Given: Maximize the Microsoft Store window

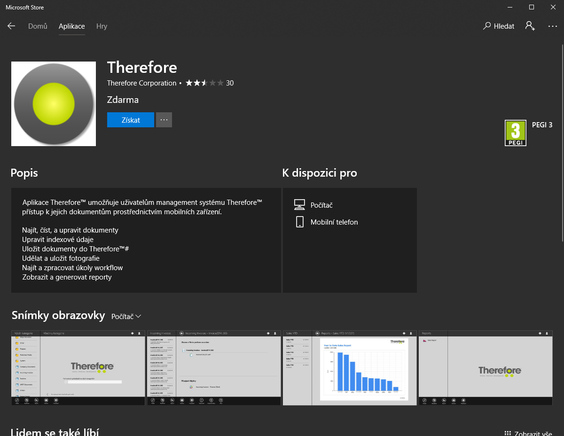Looking at the screenshot, I should pyautogui.click(x=531, y=7).
